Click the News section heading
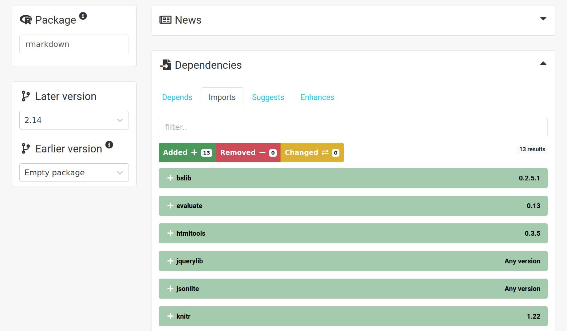567x331 pixels. click(188, 20)
